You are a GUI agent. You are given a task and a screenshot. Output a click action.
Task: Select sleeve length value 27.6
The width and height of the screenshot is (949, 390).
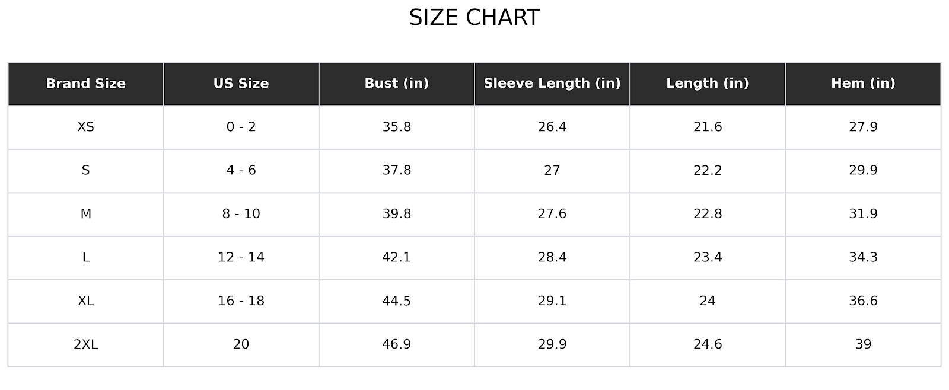point(552,214)
